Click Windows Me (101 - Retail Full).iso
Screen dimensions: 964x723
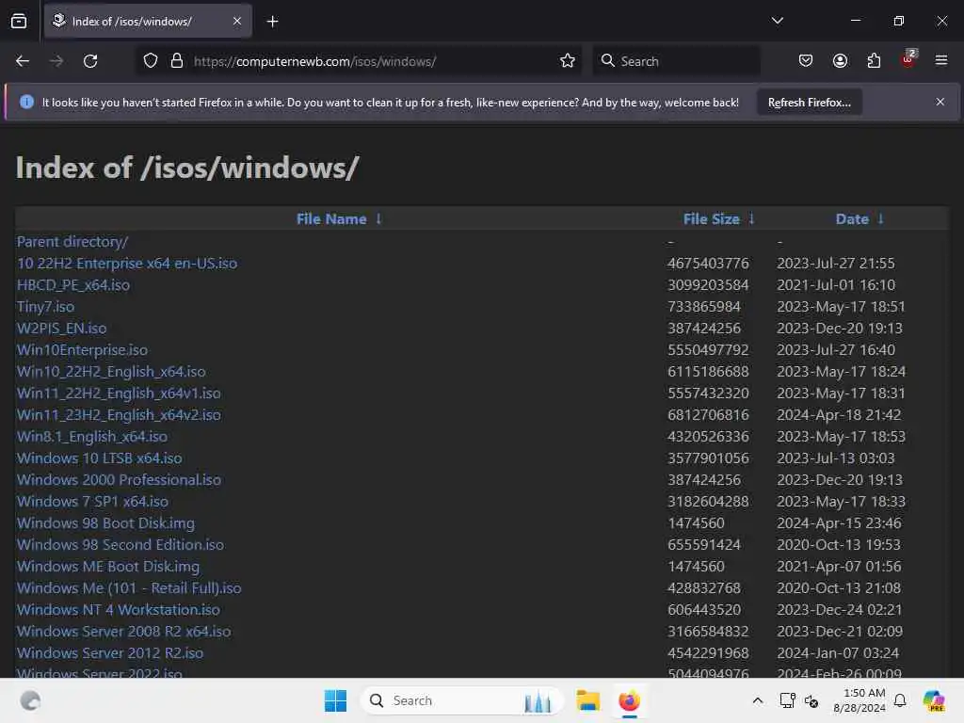pos(128,587)
